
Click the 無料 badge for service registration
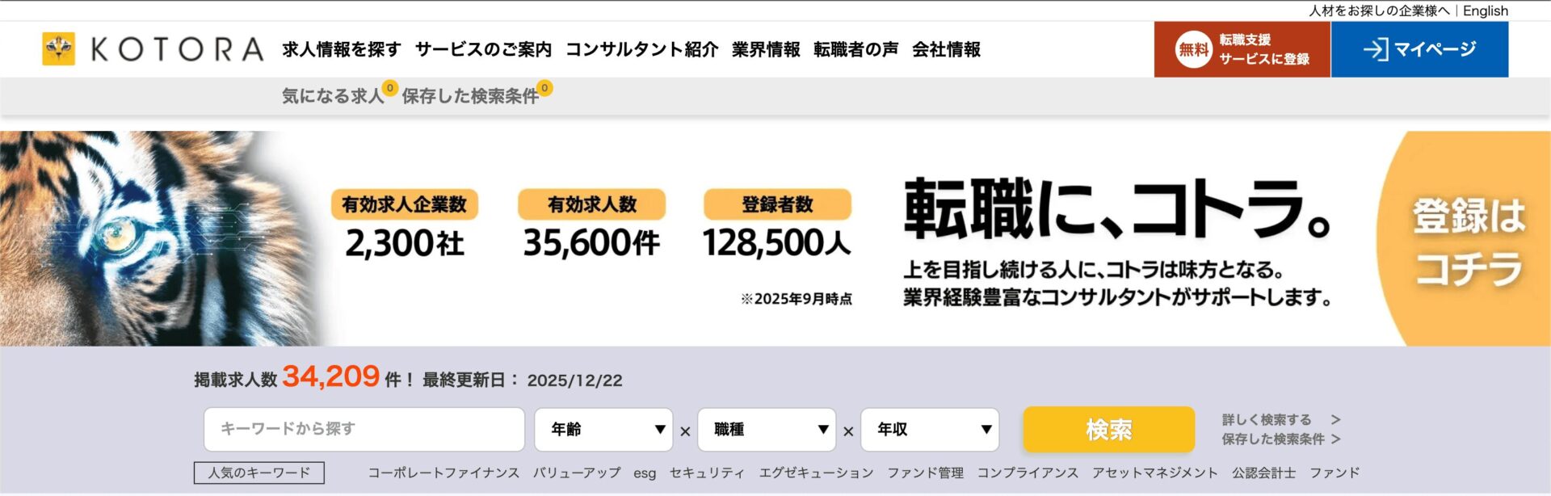coord(1193,49)
